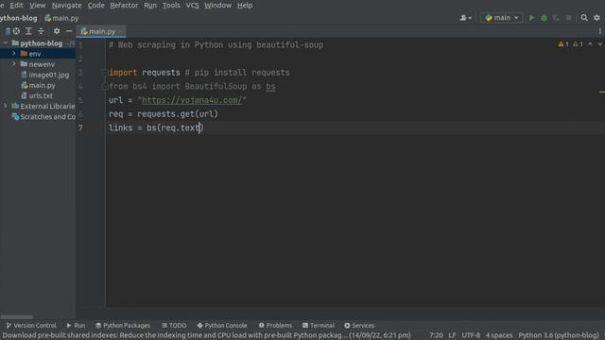Open the Services tool window

pos(359,325)
